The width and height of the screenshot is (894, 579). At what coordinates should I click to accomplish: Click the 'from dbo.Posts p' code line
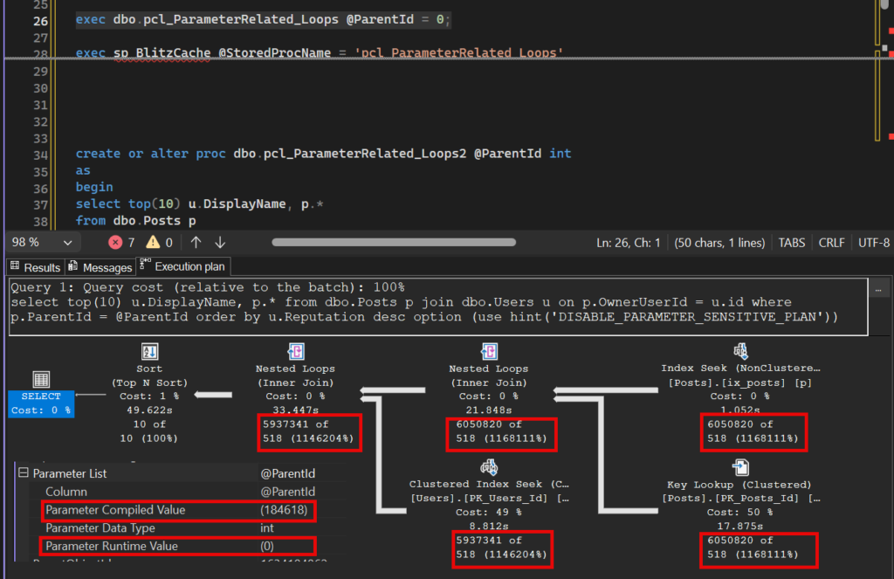[135, 221]
